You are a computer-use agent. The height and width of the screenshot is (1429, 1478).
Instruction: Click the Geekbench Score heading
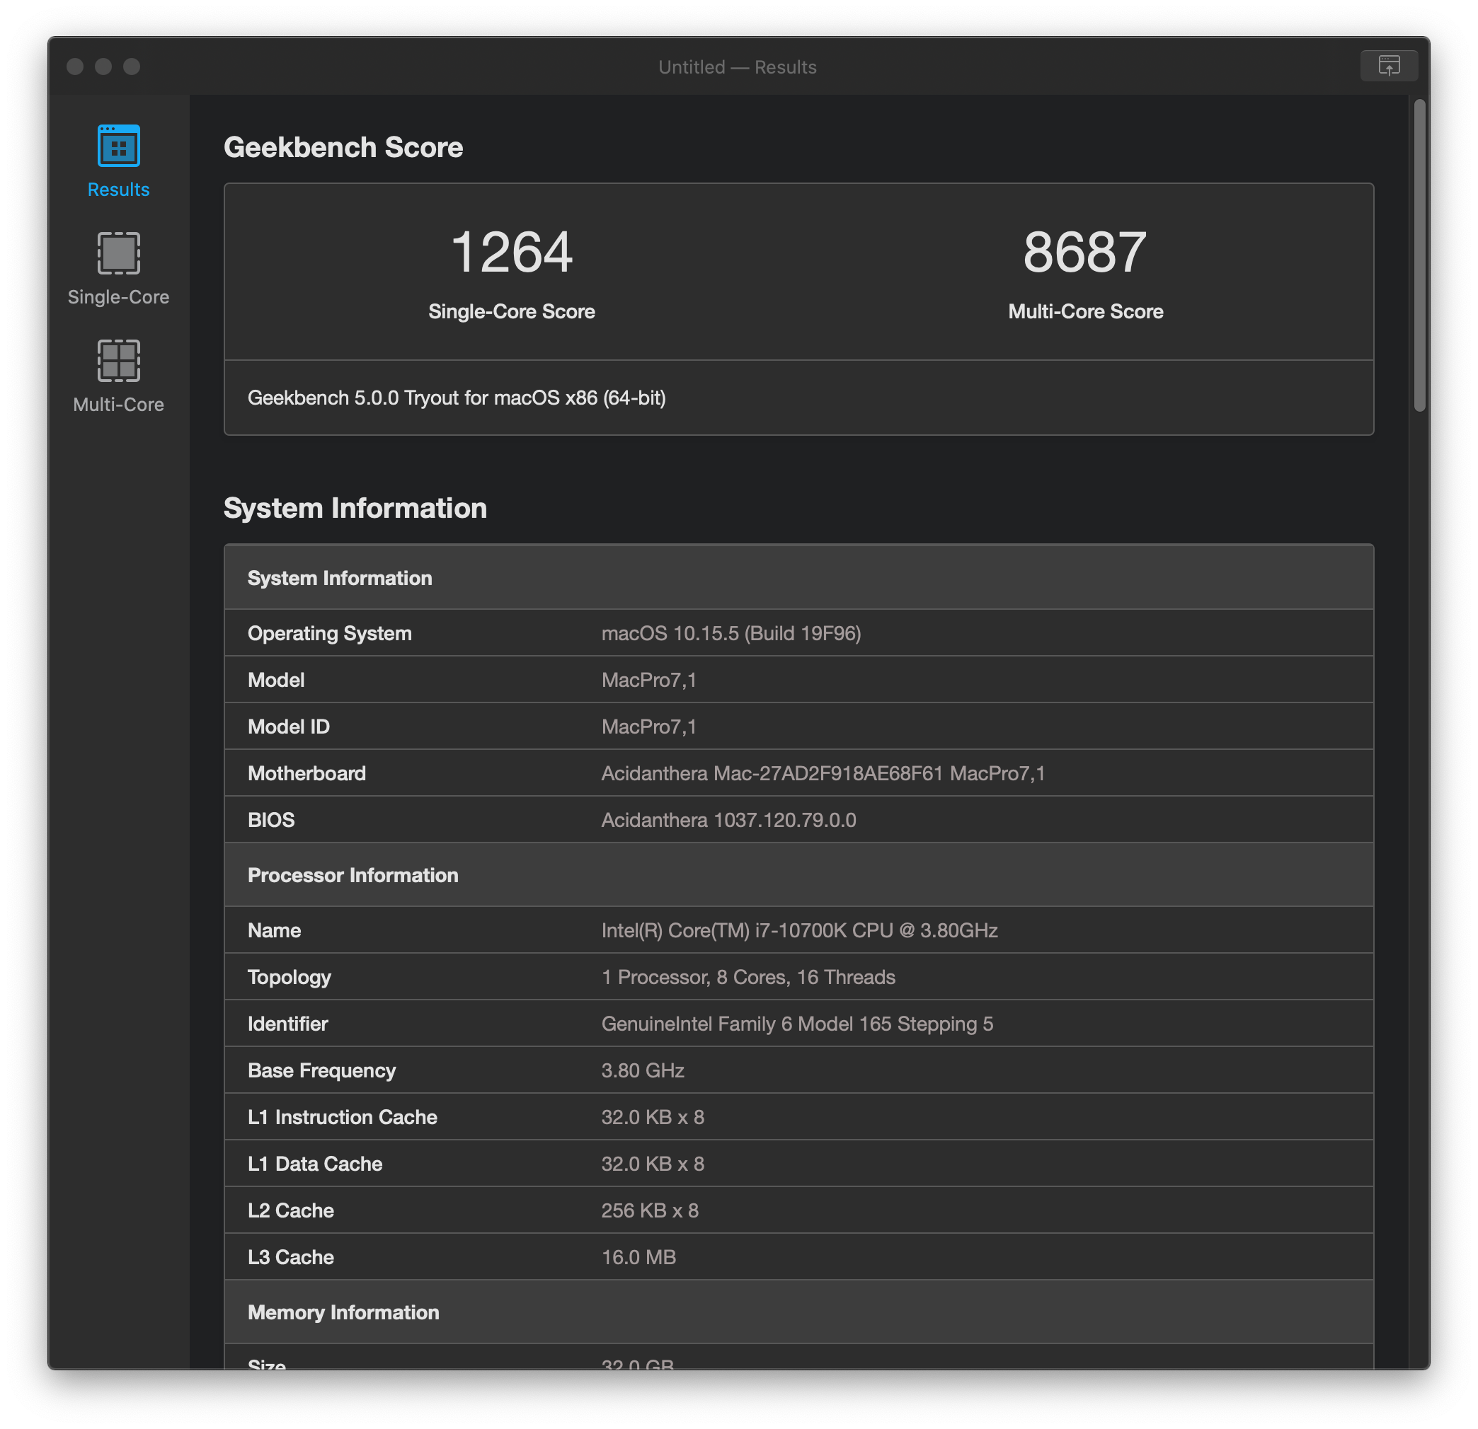(343, 147)
